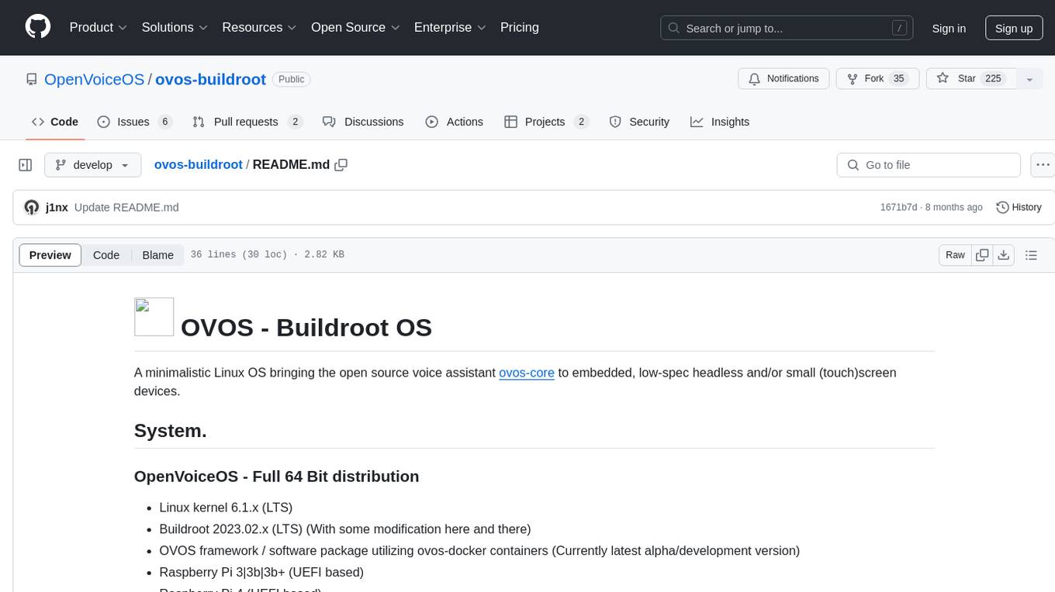Open the more file actions menu
1055x592 pixels.
click(x=1043, y=165)
